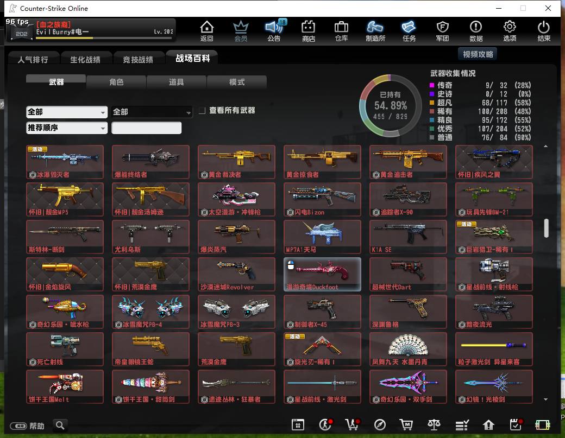Click the weapon search text field
Screen dimensions: 565x438
tap(146, 128)
